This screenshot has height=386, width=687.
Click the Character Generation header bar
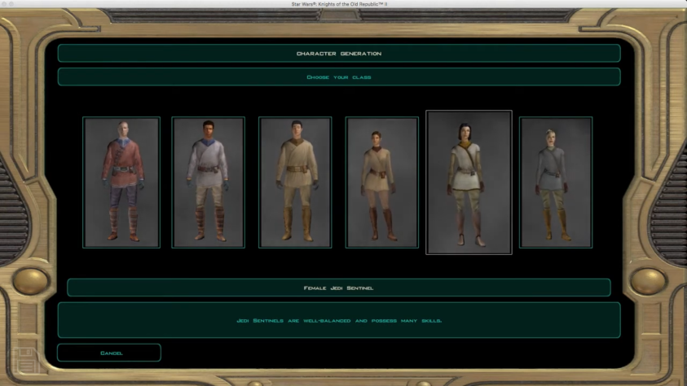(x=339, y=53)
